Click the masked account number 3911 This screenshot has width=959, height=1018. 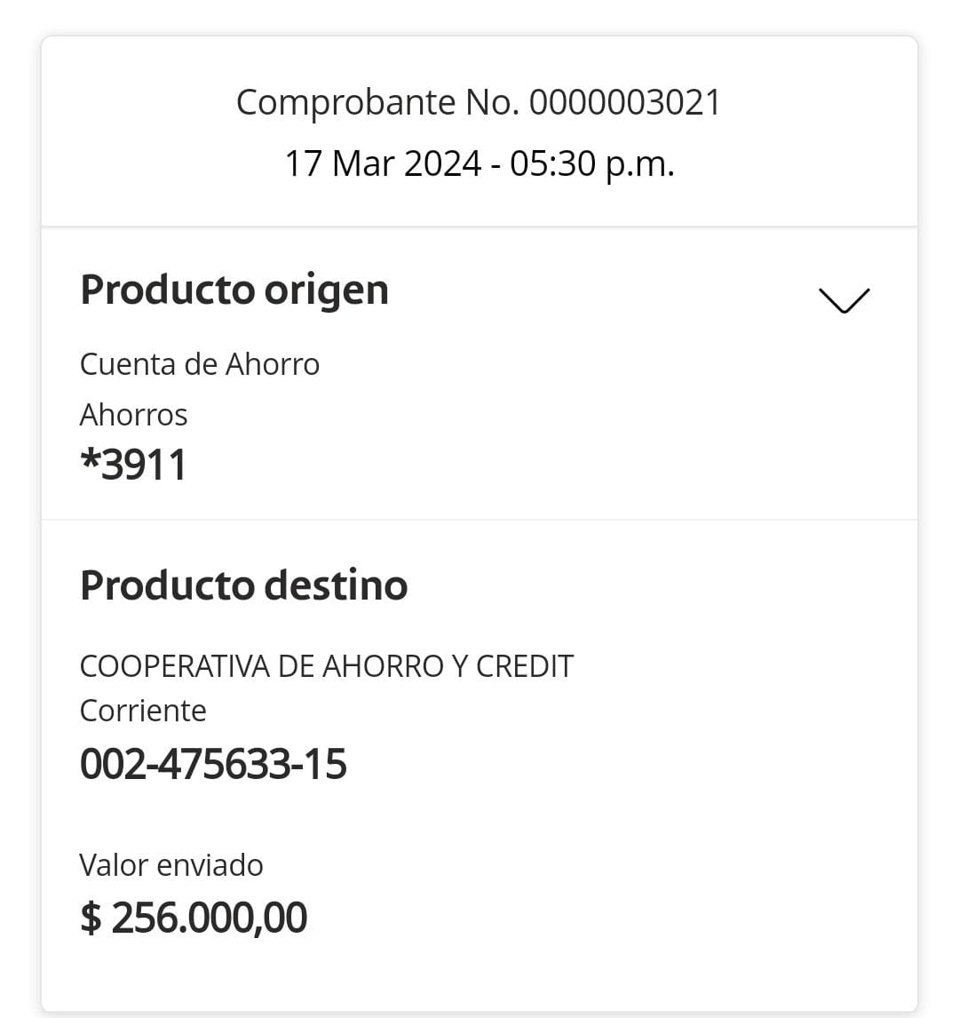click(144, 465)
